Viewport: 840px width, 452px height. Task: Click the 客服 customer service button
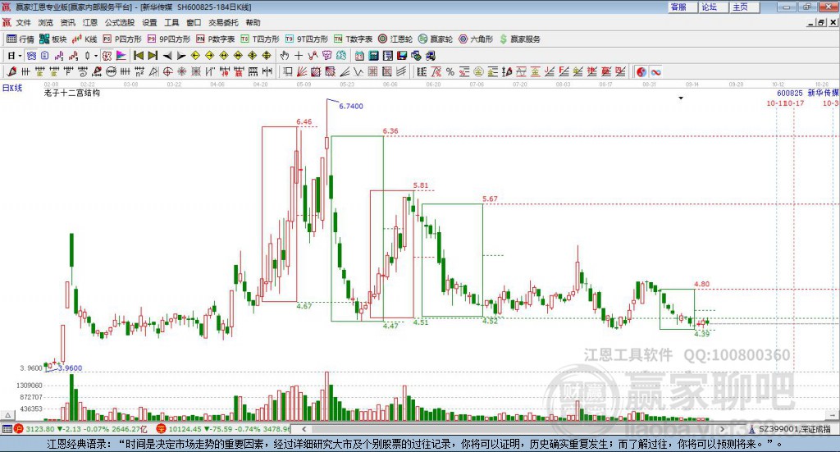click(x=682, y=7)
